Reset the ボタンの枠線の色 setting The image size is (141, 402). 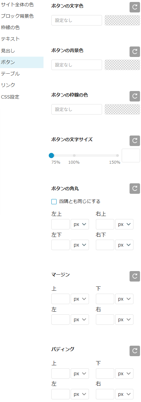[135, 96]
